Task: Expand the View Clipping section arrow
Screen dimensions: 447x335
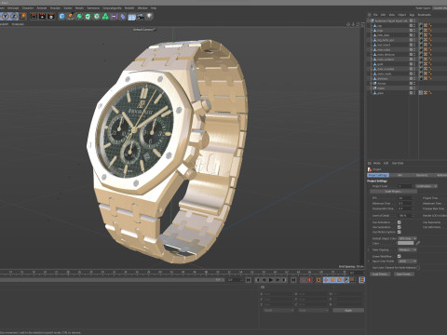Action: click(369, 249)
